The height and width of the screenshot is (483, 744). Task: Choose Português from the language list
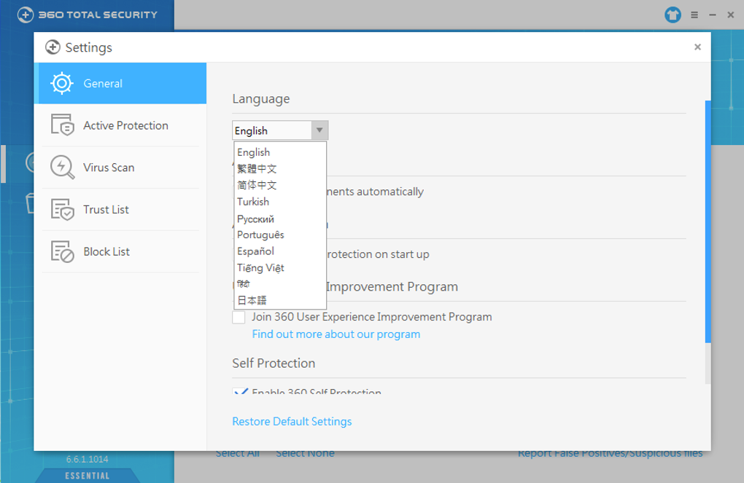tap(280, 235)
